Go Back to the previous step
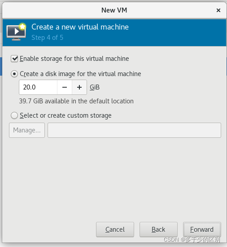 (158, 230)
